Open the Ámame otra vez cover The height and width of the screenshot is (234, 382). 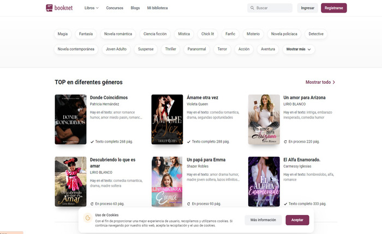tap(167, 119)
